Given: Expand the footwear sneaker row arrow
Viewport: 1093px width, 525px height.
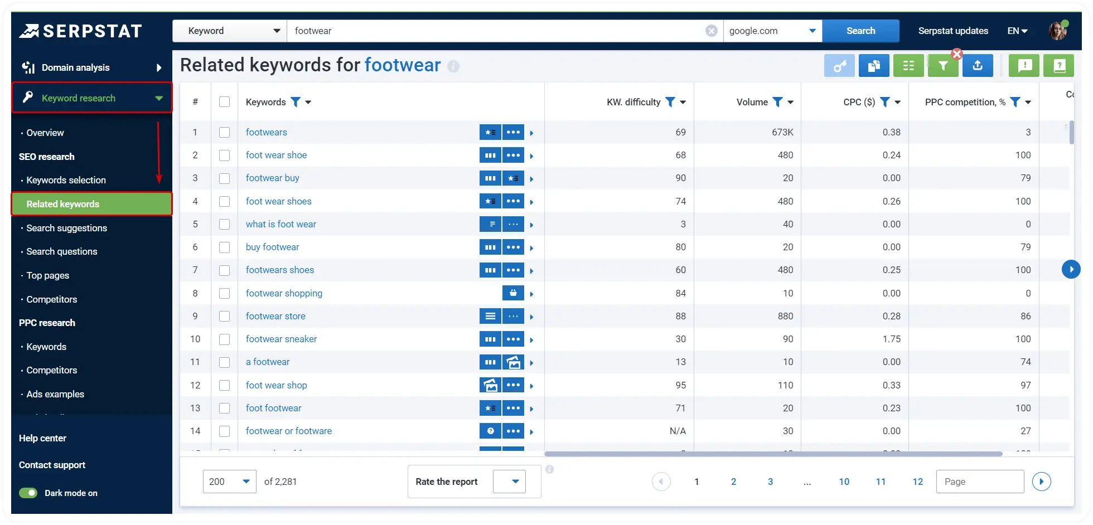Looking at the screenshot, I should (531, 339).
